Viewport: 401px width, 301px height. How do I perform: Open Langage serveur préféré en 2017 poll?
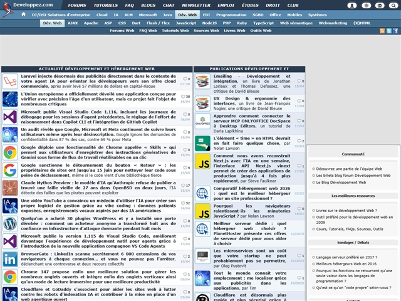[x=346, y=257]
